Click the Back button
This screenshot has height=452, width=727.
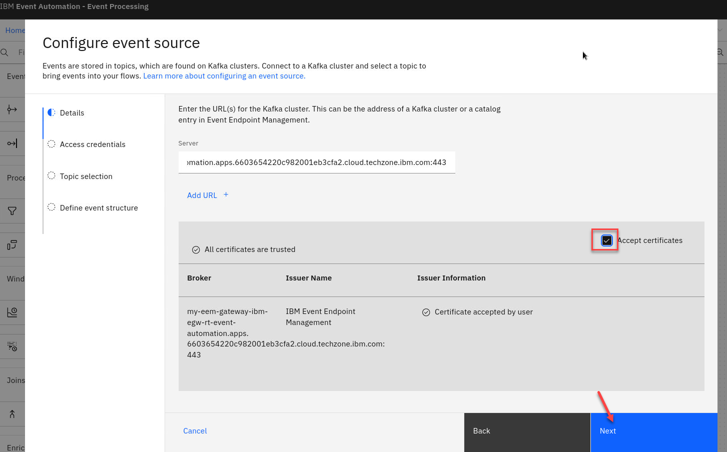pyautogui.click(x=527, y=431)
